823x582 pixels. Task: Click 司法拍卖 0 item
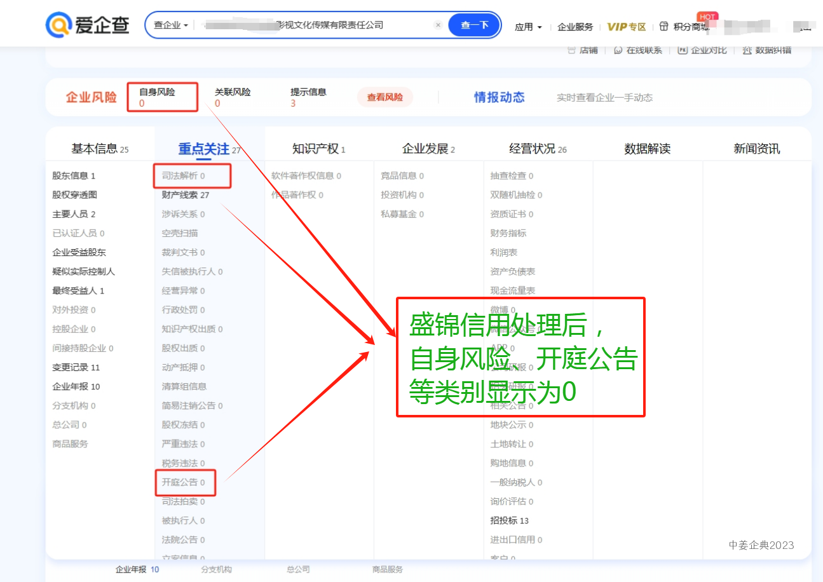183,501
